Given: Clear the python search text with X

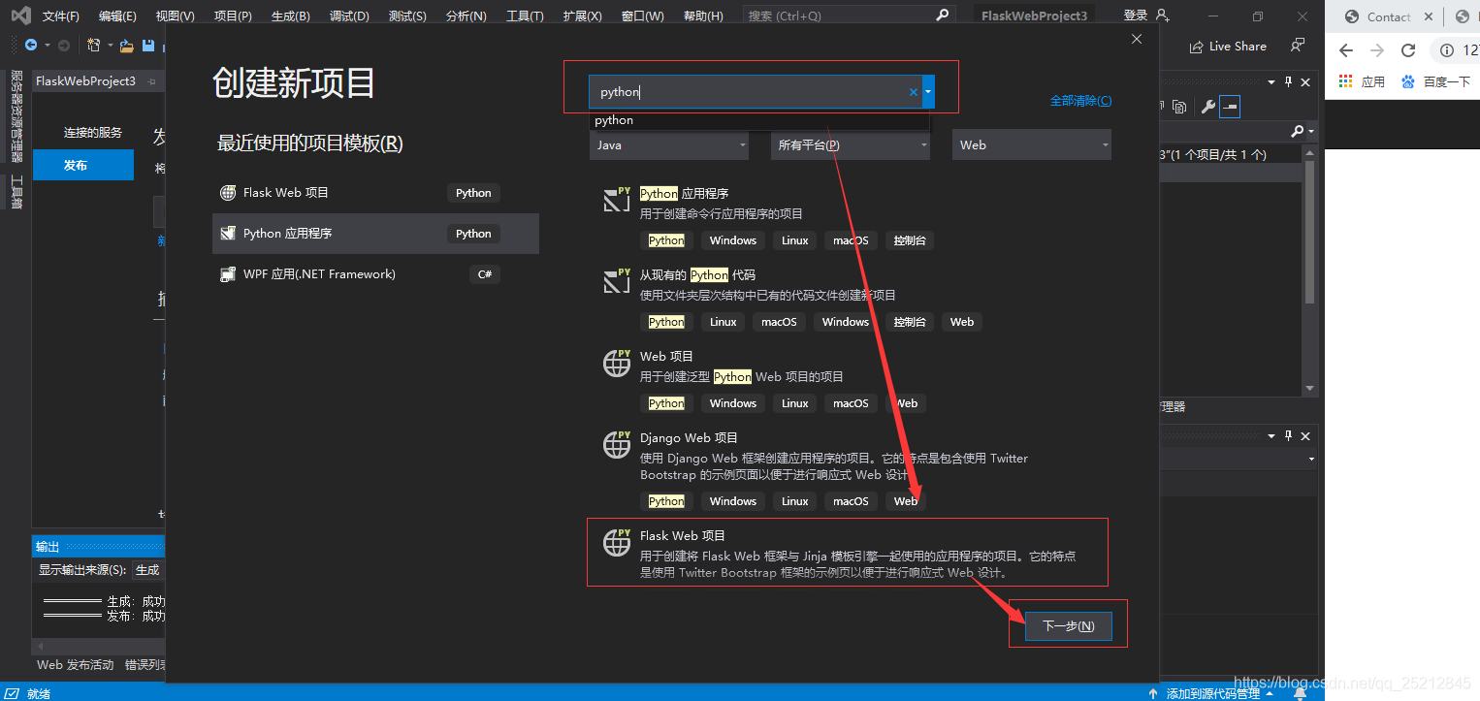Looking at the screenshot, I should pos(913,92).
